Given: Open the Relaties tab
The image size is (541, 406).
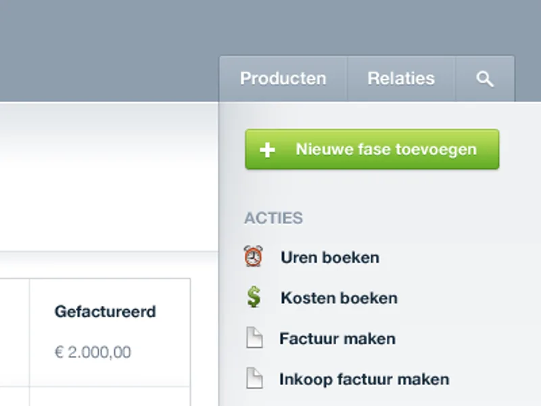Looking at the screenshot, I should [401, 78].
